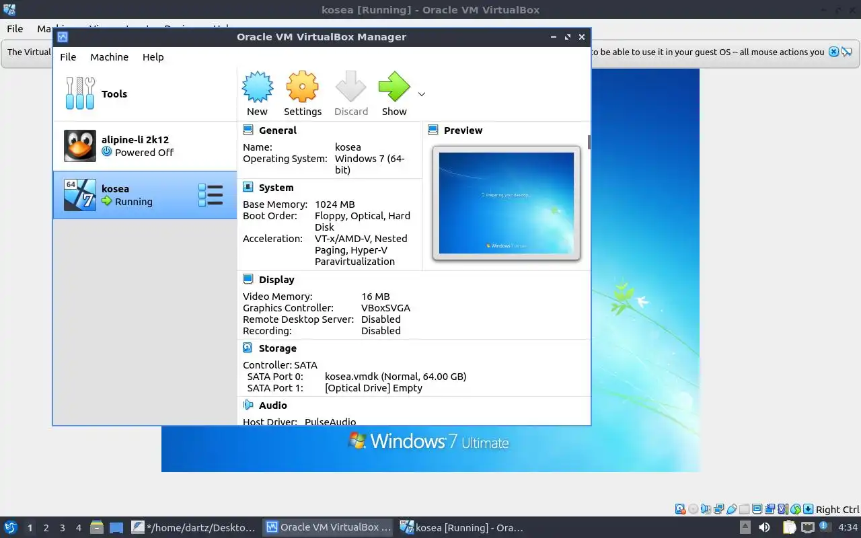Select the alipine-li 2k12 virtual machine

click(145, 146)
